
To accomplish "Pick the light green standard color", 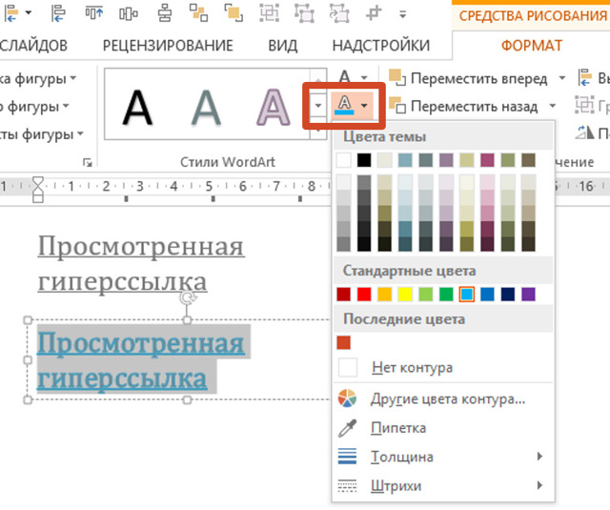I will coord(426,295).
